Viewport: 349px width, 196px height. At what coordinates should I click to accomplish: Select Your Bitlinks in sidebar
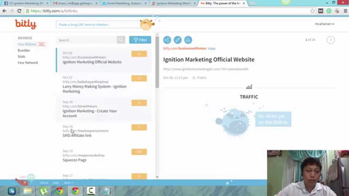27,44
